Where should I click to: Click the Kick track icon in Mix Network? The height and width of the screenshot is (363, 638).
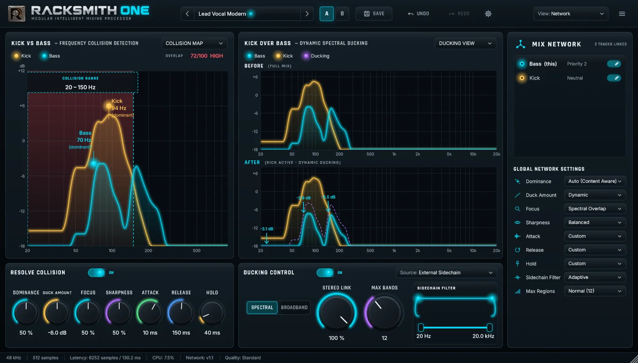click(x=522, y=78)
